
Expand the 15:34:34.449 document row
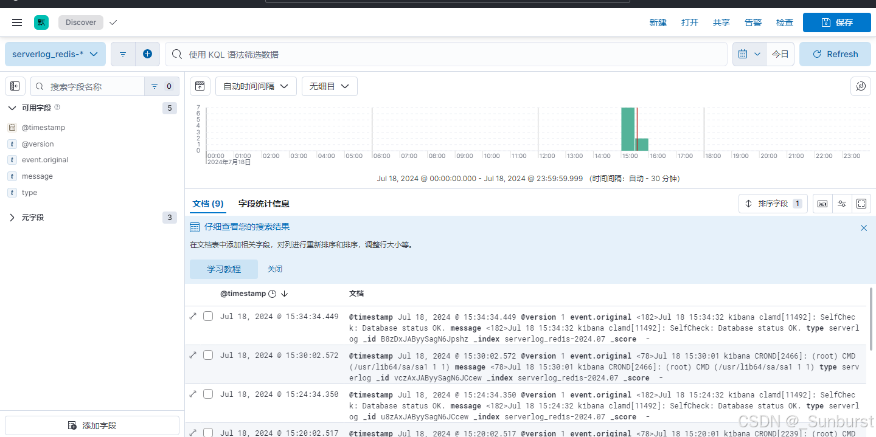193,316
